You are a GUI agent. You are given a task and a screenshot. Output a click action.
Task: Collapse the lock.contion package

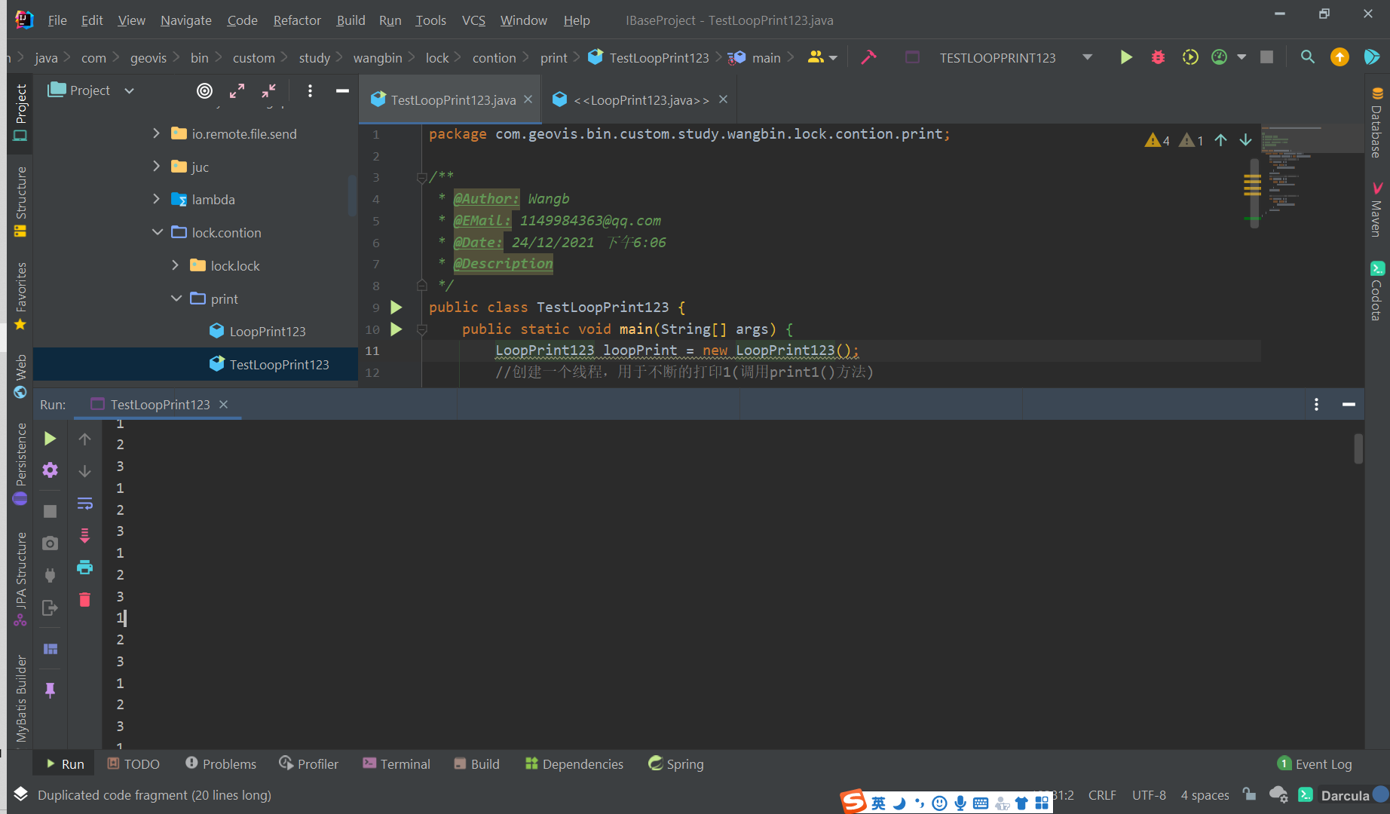tap(157, 232)
